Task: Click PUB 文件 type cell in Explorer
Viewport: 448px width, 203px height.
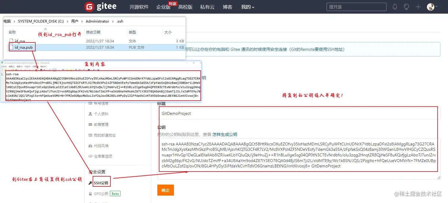Action: (x=137, y=47)
